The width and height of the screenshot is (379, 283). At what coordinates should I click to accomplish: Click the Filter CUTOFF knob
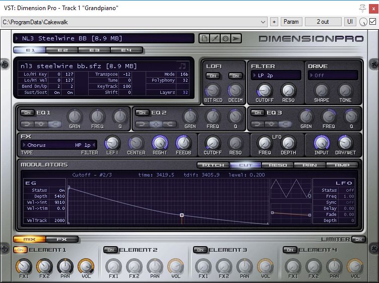coord(265,90)
